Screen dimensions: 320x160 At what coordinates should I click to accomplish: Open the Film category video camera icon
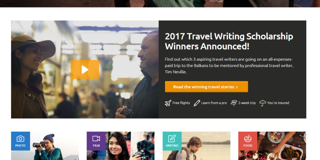click(x=96, y=139)
